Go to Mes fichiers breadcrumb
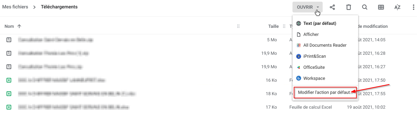The image size is (417, 114). click(15, 7)
